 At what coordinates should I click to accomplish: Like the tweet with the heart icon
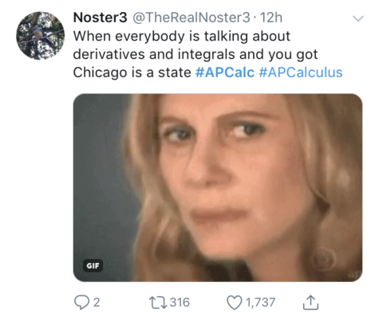234,303
